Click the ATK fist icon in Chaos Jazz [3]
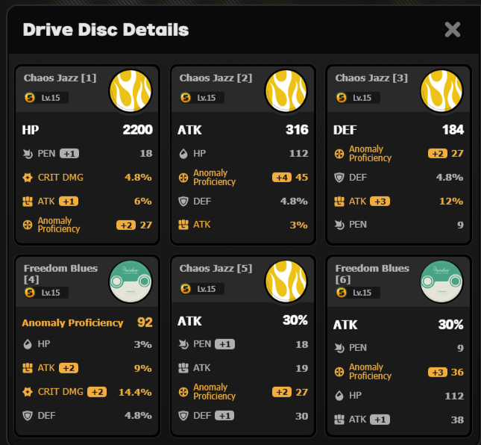Image resolution: width=481 pixels, height=445 pixels. pyautogui.click(x=339, y=202)
